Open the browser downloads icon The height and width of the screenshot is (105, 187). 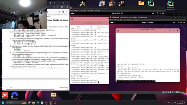click(x=67, y=7)
